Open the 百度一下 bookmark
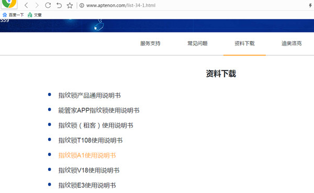Screen dimensions: 314x193 (x=13, y=15)
